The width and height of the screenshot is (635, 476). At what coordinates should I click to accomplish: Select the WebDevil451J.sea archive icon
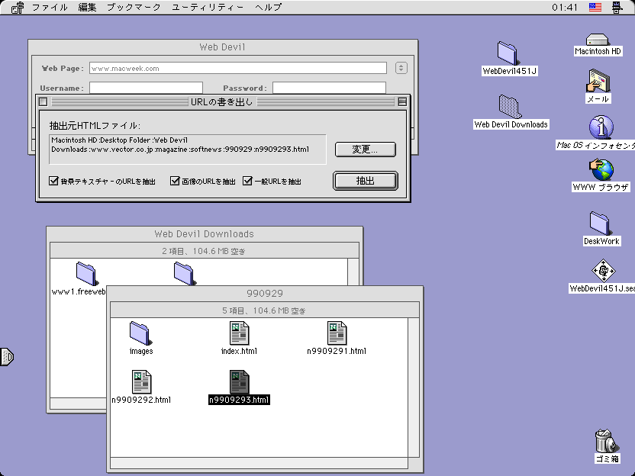click(604, 271)
